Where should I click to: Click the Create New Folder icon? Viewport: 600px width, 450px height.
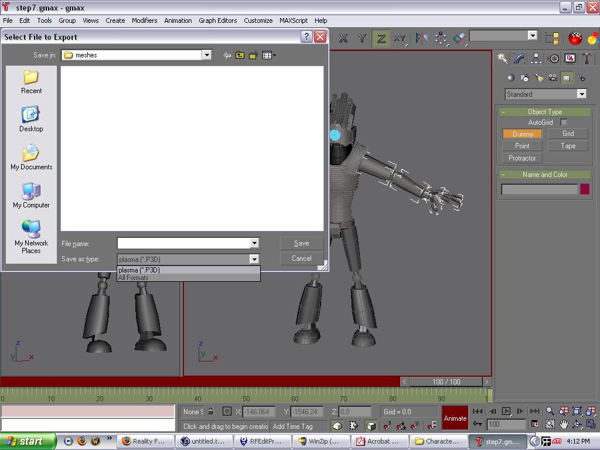(253, 55)
